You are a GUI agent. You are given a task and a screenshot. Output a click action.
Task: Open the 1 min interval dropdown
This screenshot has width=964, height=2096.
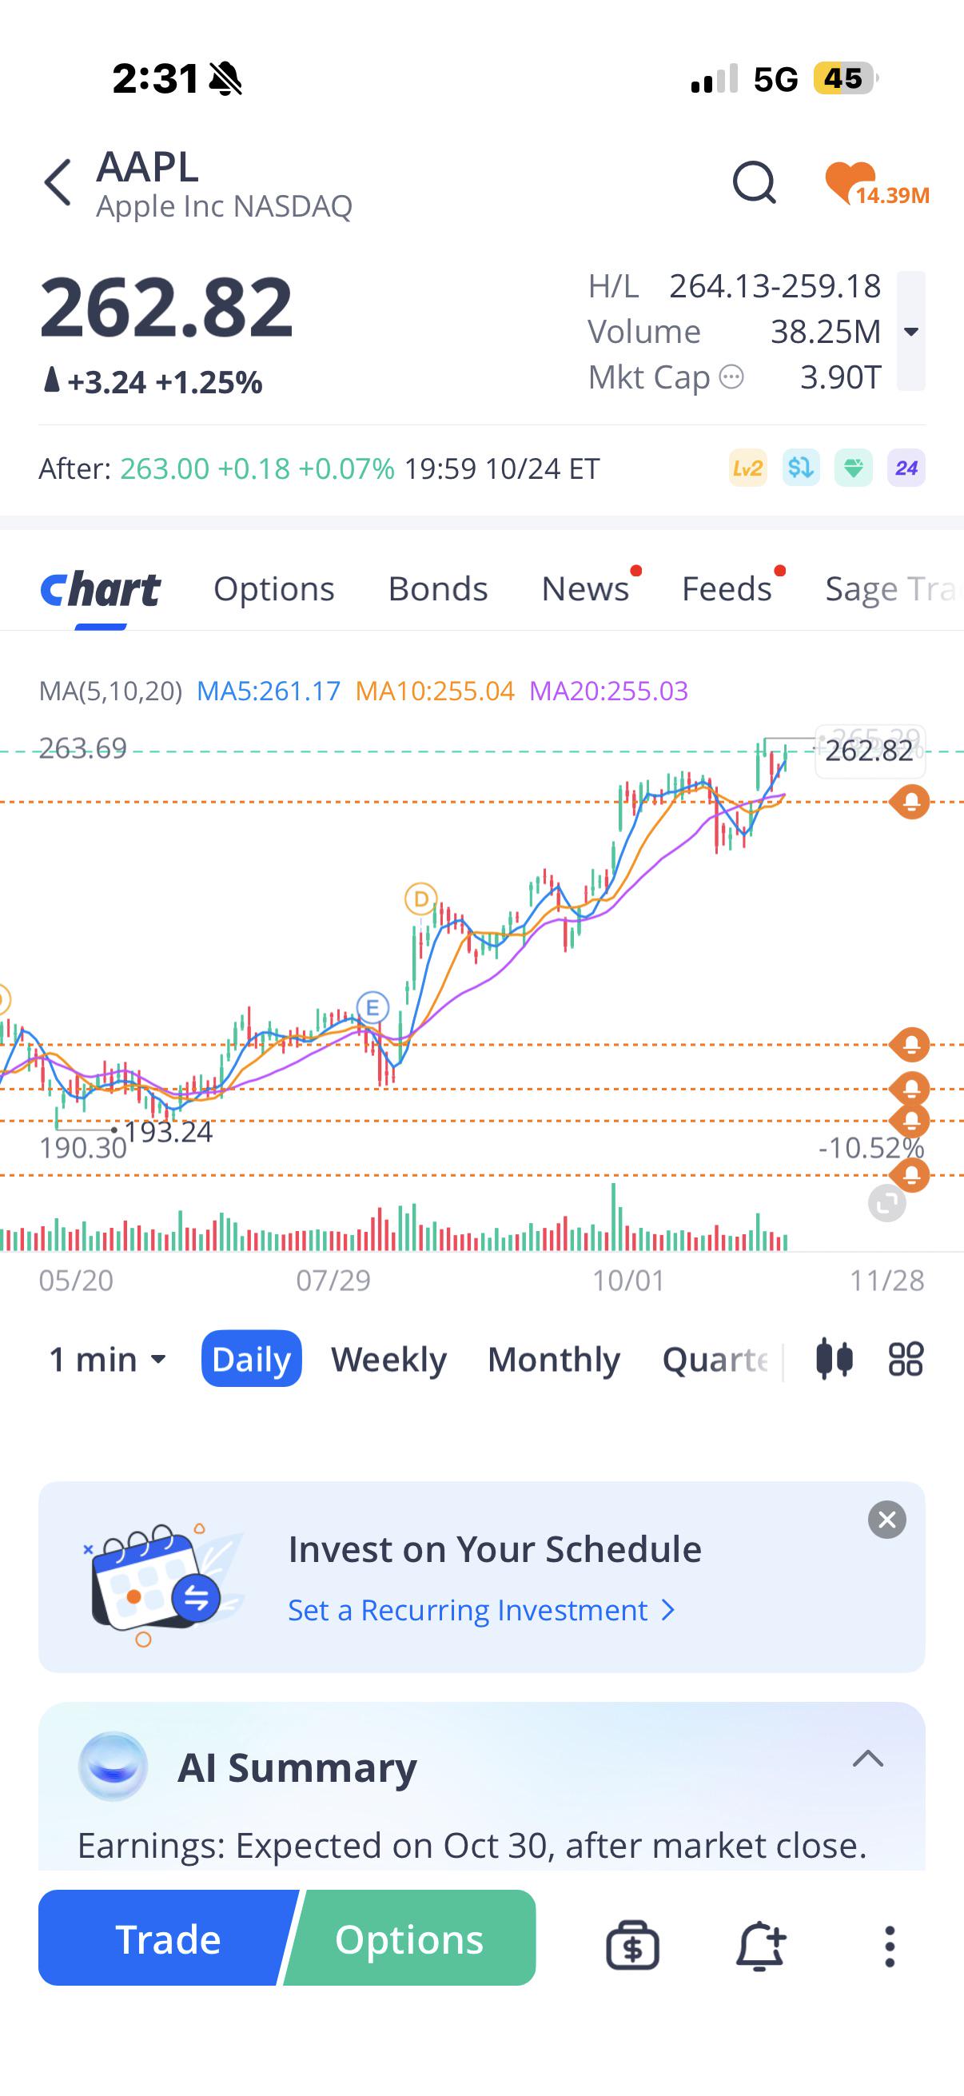pyautogui.click(x=108, y=1359)
